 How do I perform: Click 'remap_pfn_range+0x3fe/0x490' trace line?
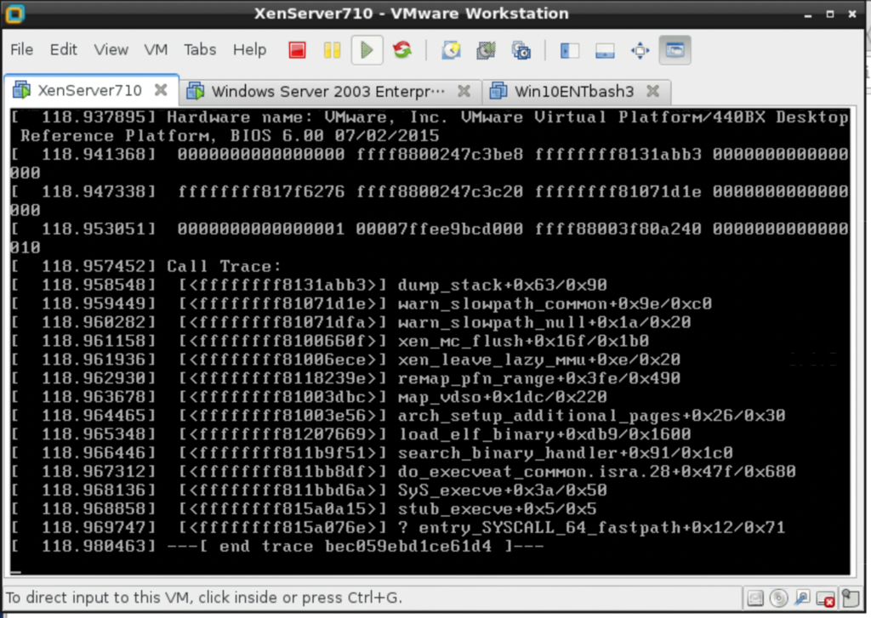click(x=538, y=378)
